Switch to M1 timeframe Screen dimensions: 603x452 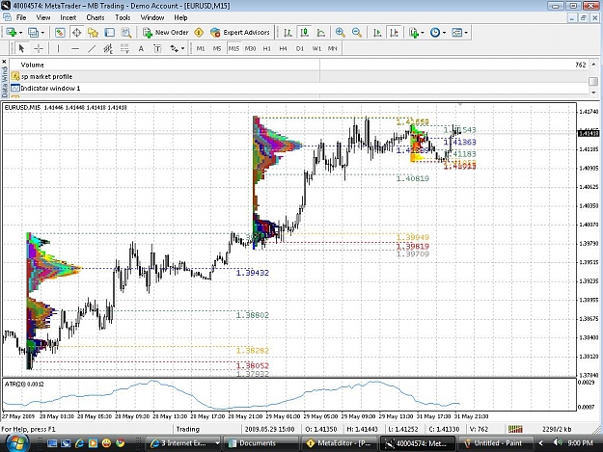(x=201, y=48)
